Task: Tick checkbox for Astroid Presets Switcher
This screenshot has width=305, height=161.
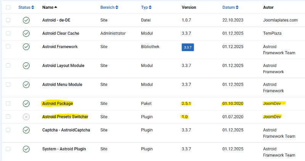Action: click(8, 117)
